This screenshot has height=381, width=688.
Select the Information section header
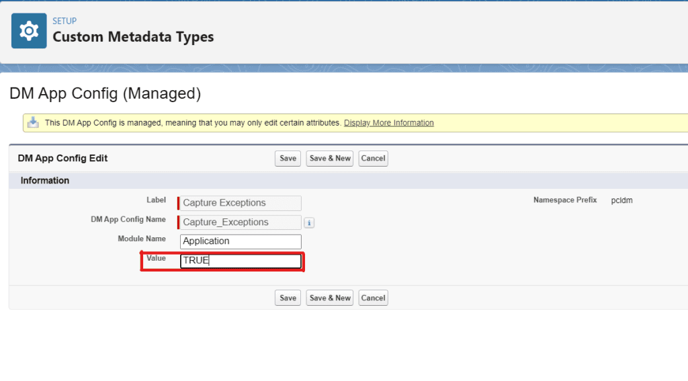pyautogui.click(x=45, y=181)
